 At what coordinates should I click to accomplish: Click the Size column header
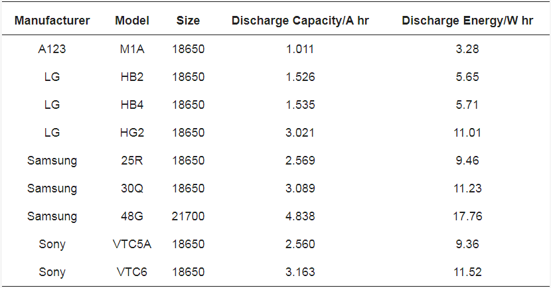click(188, 21)
